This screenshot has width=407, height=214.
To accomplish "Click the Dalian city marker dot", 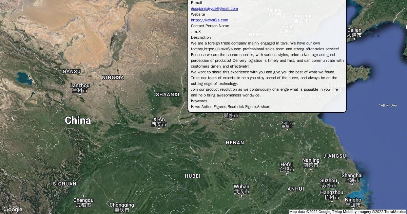I will tap(354, 39).
